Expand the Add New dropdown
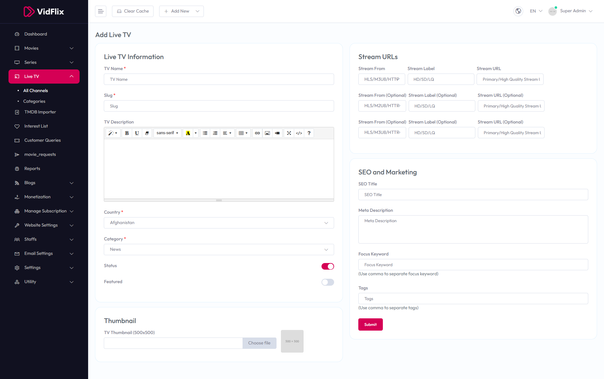 pos(181,11)
